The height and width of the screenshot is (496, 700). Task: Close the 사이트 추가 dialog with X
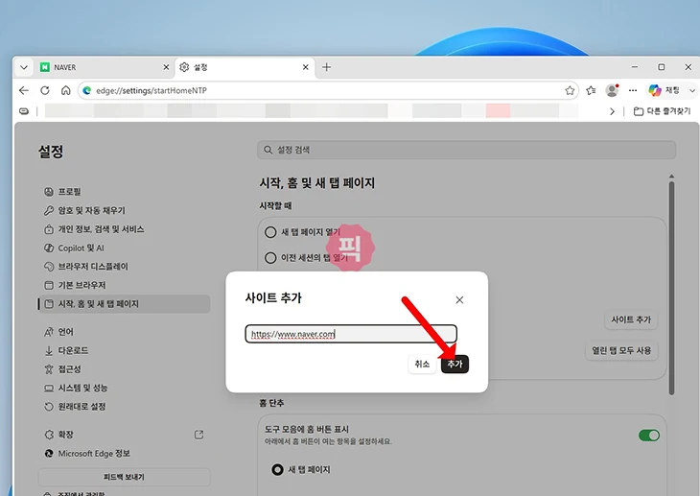[x=459, y=300]
